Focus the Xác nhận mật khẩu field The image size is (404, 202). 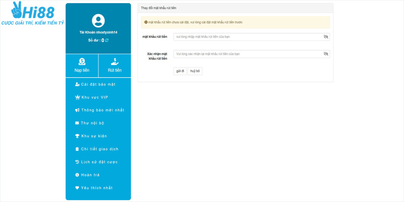pos(247,54)
